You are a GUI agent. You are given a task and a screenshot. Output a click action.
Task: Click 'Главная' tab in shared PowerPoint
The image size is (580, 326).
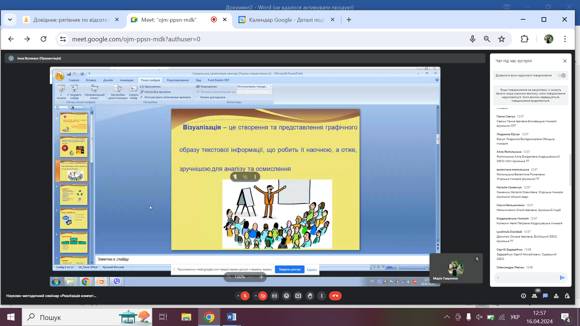click(x=74, y=80)
